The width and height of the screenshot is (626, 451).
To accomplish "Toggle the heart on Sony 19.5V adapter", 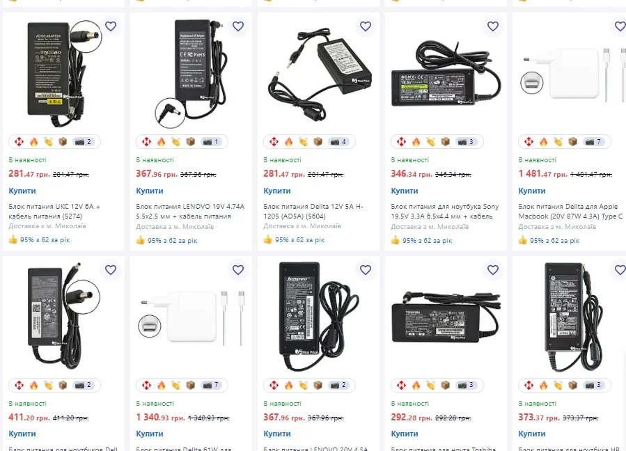I will (x=493, y=26).
